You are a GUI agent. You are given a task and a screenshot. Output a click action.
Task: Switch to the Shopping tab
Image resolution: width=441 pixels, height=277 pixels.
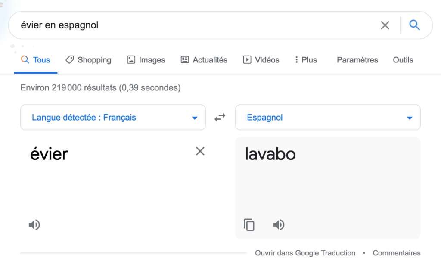88,60
